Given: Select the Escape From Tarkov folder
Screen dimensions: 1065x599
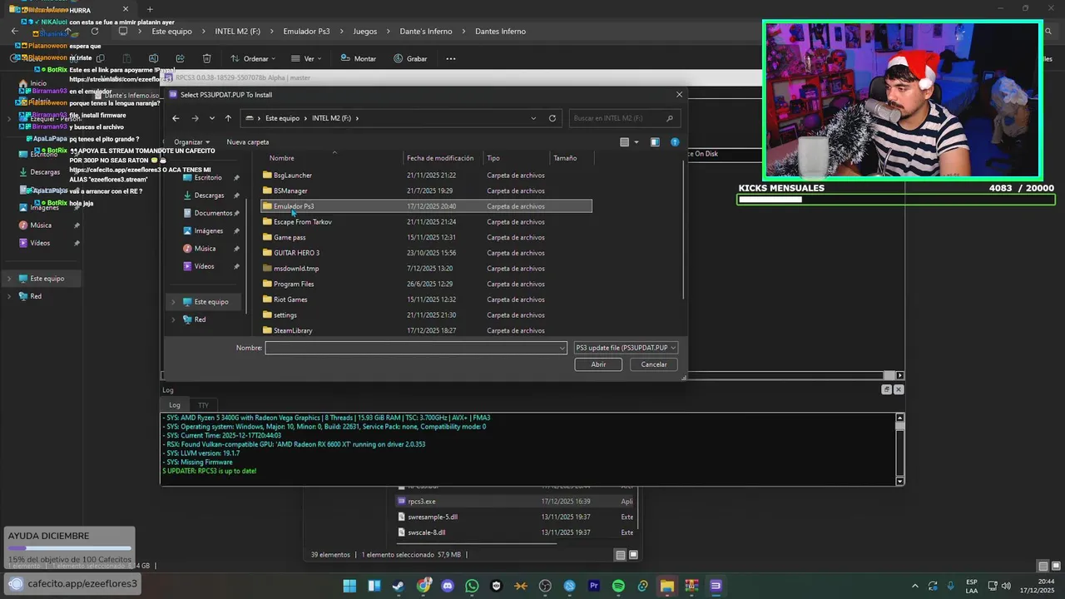Looking at the screenshot, I should click(x=426, y=222).
